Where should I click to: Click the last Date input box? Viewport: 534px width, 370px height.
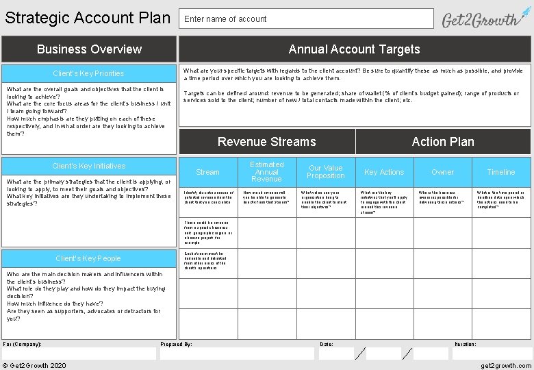(431, 354)
